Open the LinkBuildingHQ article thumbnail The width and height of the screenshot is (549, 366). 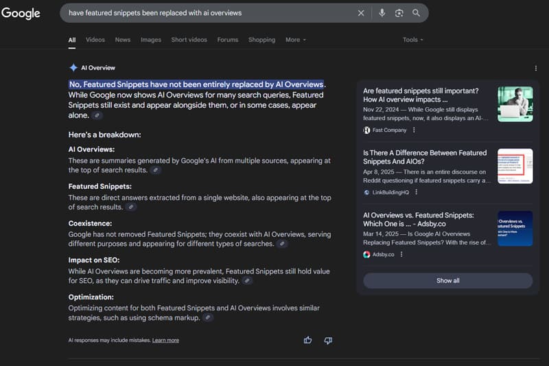coord(515,166)
